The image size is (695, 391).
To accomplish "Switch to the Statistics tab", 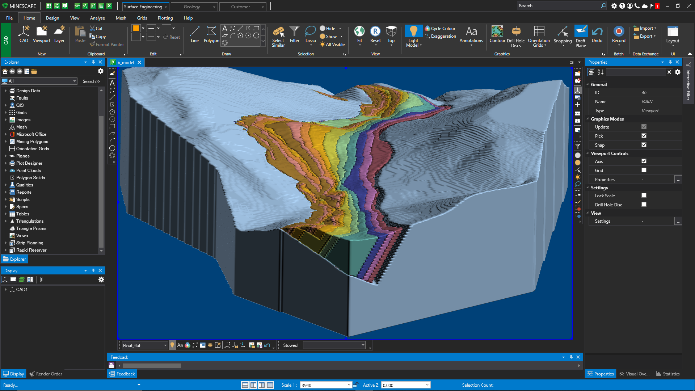I will [667, 374].
